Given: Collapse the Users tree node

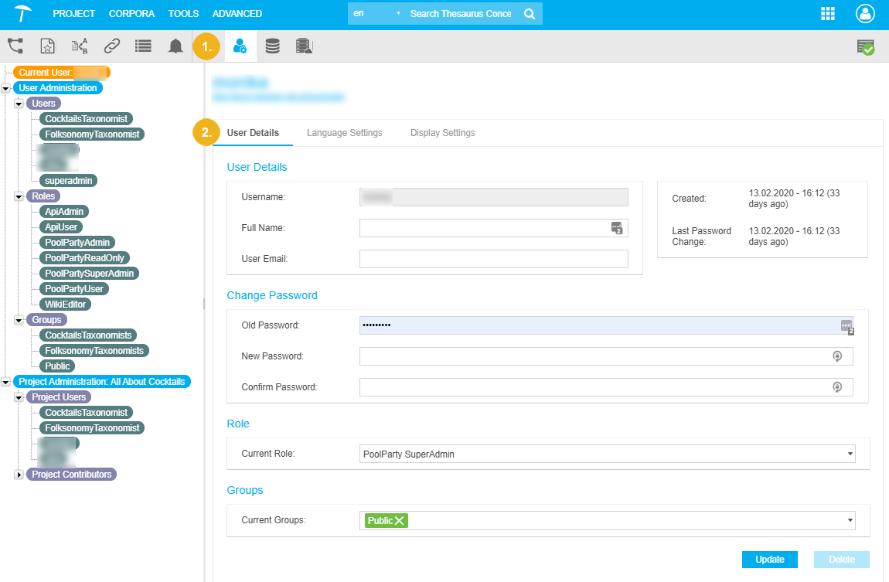Looking at the screenshot, I should pyautogui.click(x=19, y=104).
